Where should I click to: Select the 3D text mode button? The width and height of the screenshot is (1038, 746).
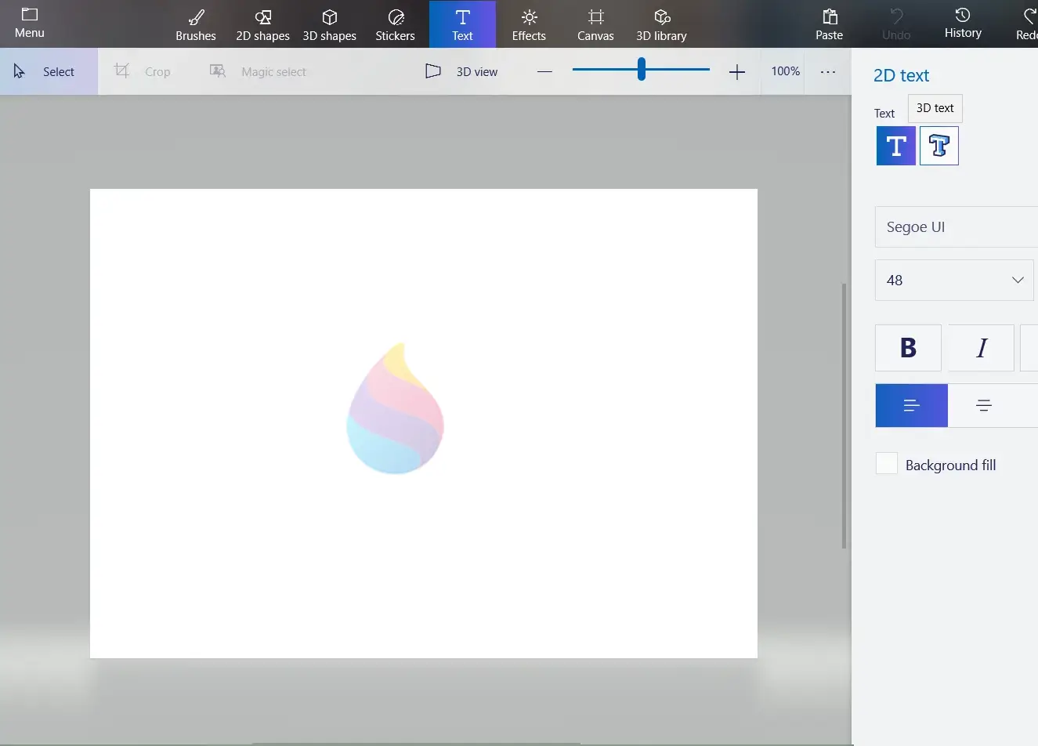pyautogui.click(x=939, y=146)
